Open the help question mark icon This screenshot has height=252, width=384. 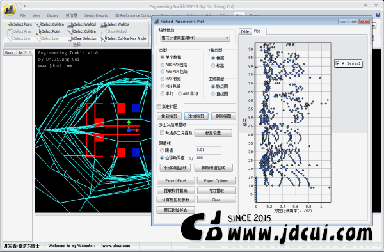(378, 15)
